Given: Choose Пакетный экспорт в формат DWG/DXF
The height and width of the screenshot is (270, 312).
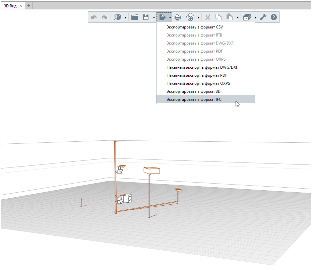Looking at the screenshot, I should (202, 67).
